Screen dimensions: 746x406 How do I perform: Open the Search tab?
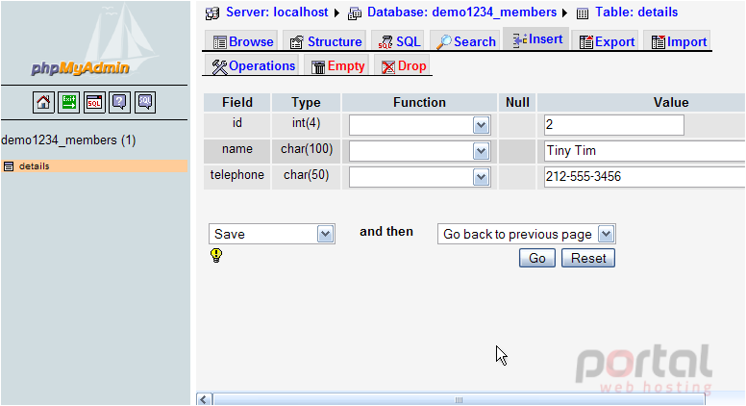click(466, 42)
